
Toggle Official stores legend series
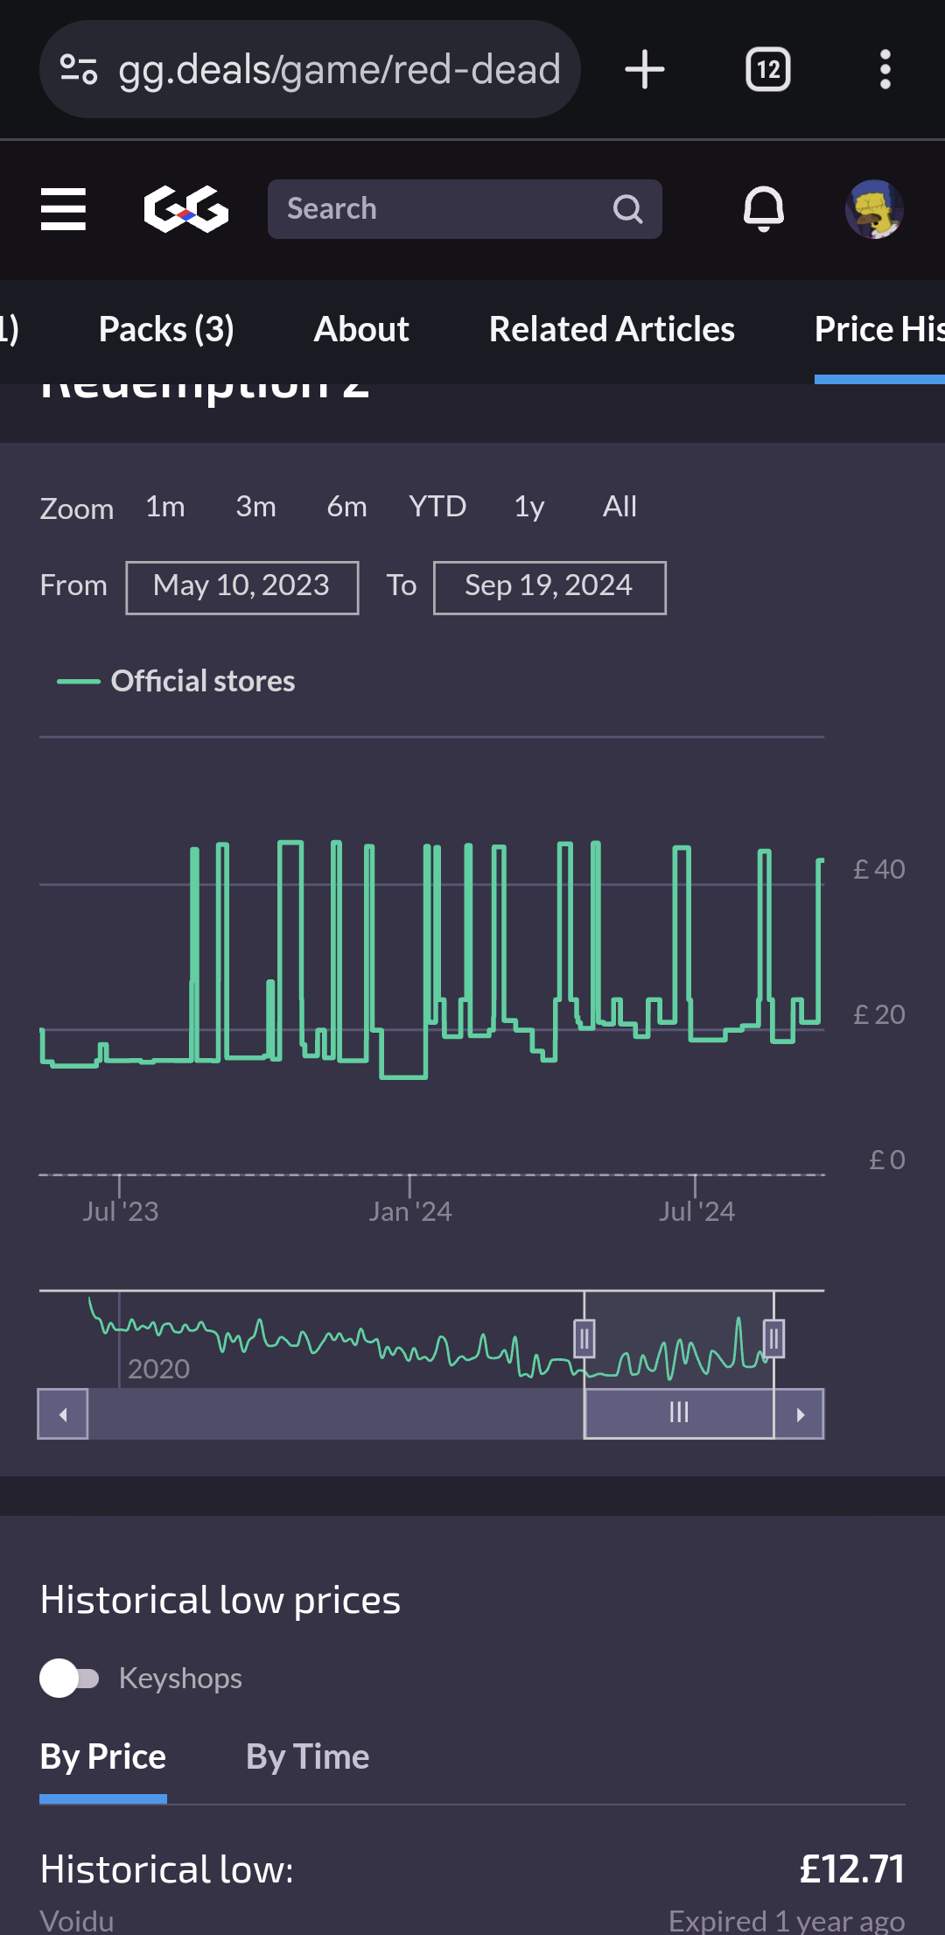(x=177, y=681)
